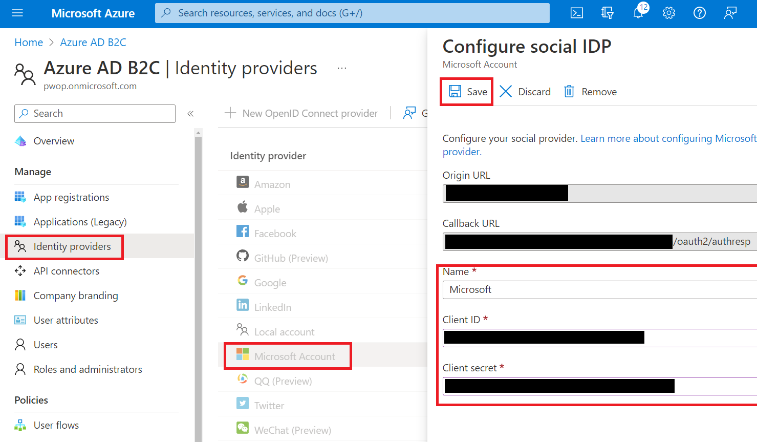
Task: Open Company branding in sidebar
Action: pyautogui.click(x=76, y=296)
